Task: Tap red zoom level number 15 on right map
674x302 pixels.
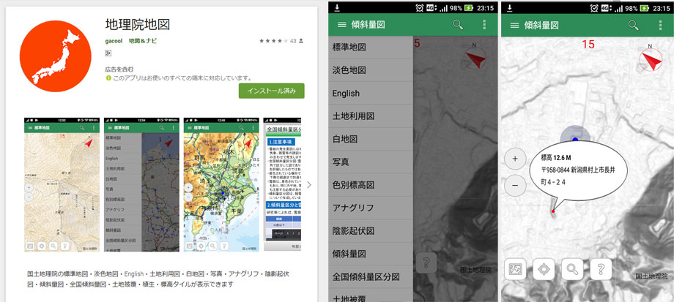Action: pyautogui.click(x=588, y=44)
